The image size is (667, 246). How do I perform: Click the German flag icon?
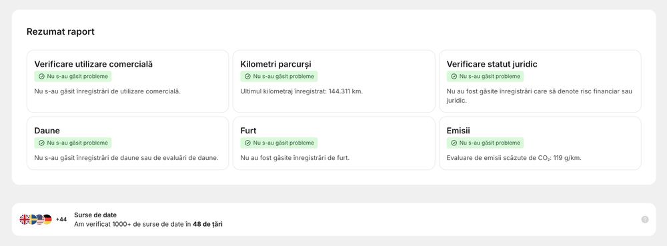click(x=47, y=219)
